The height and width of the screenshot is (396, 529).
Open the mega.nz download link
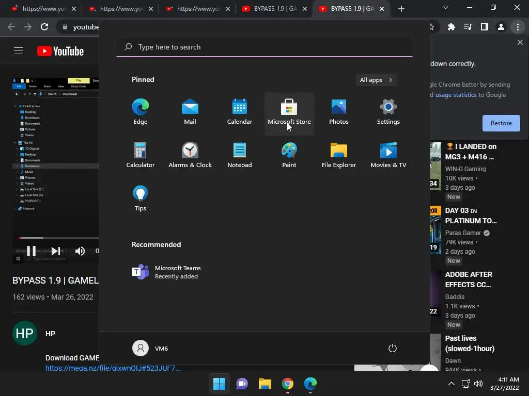click(x=113, y=368)
